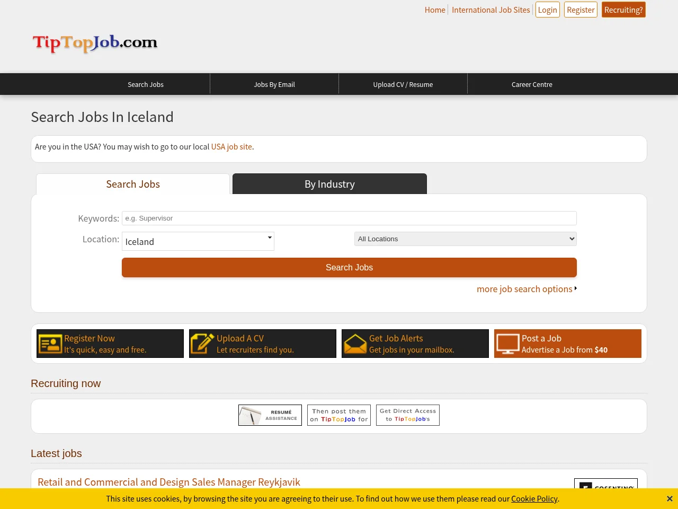This screenshot has width=678, height=509.
Task: Dismiss the cookie notice with the X
Action: pyautogui.click(x=670, y=499)
